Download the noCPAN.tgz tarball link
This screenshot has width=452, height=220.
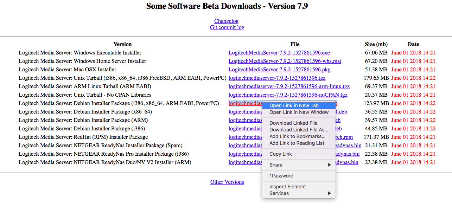(x=288, y=95)
